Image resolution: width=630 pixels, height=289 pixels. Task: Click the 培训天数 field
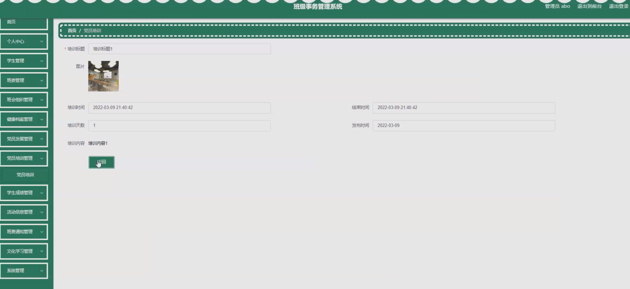tap(180, 126)
